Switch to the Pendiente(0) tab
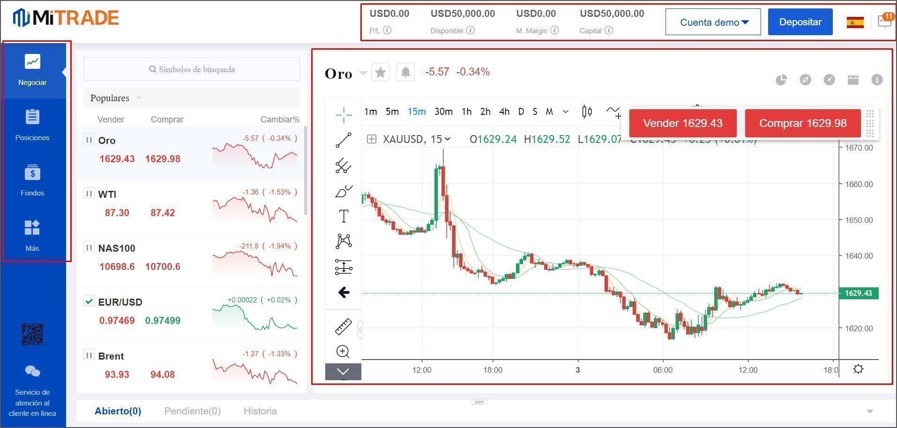Viewport: 897px width, 428px height. point(192,411)
